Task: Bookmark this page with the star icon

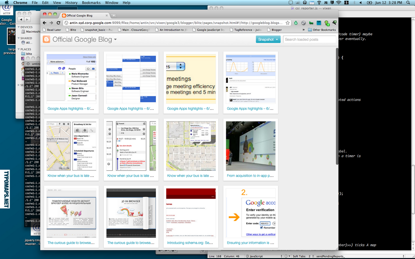Action: (x=288, y=23)
